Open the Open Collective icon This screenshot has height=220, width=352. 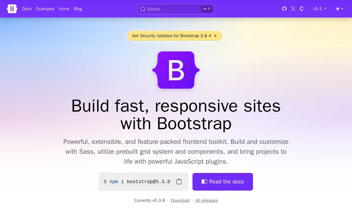[302, 9]
